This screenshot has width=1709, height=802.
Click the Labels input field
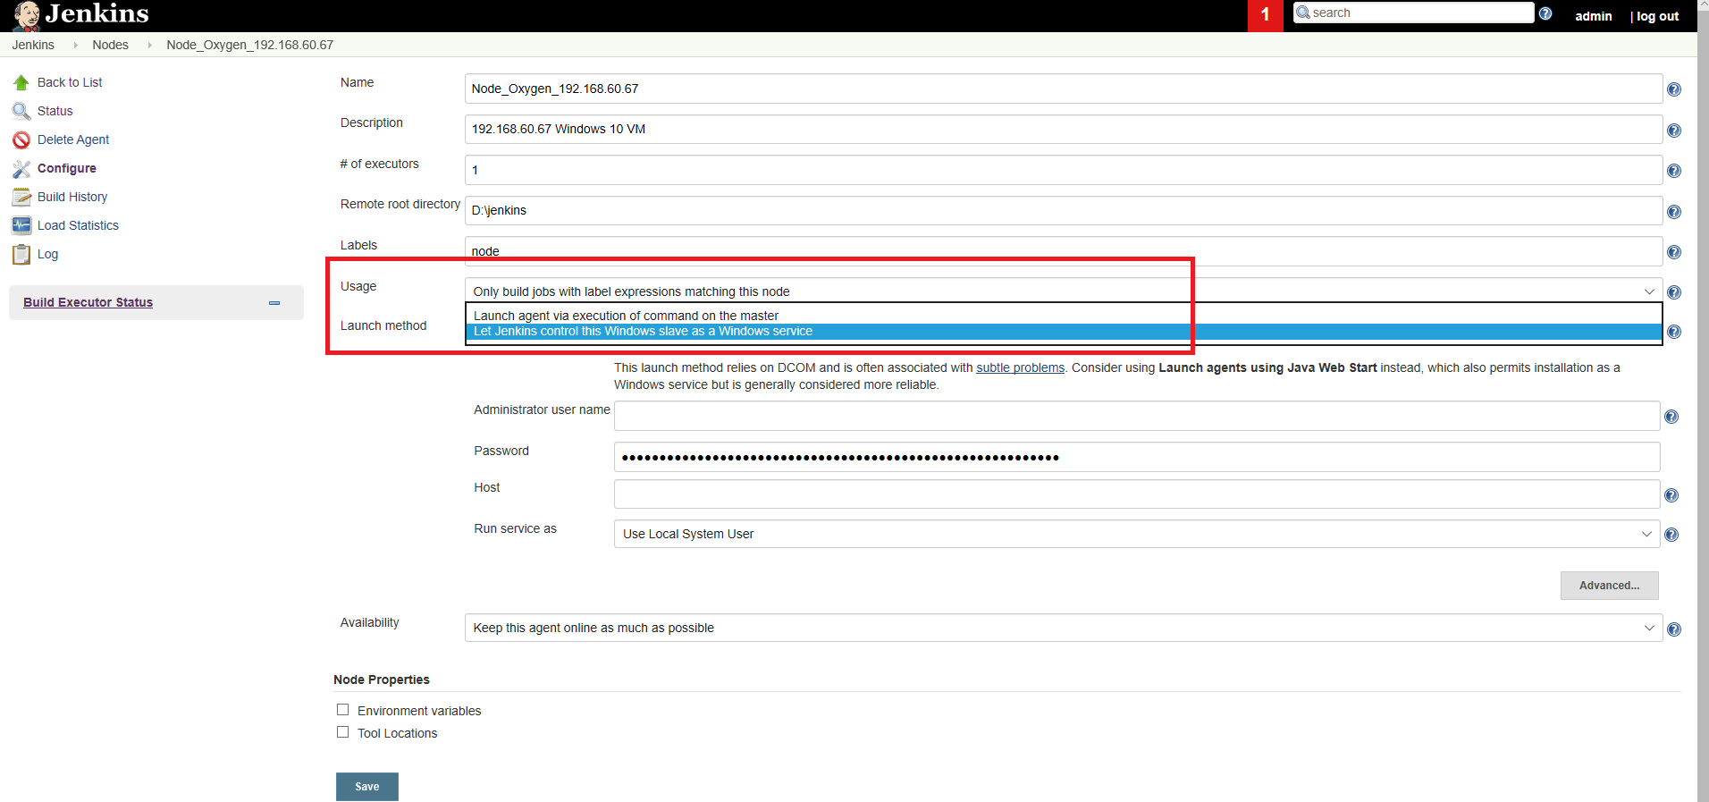(x=1064, y=251)
